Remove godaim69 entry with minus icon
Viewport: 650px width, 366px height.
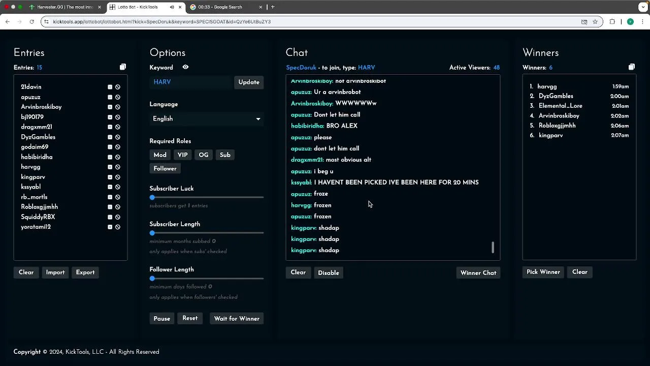[x=110, y=147]
